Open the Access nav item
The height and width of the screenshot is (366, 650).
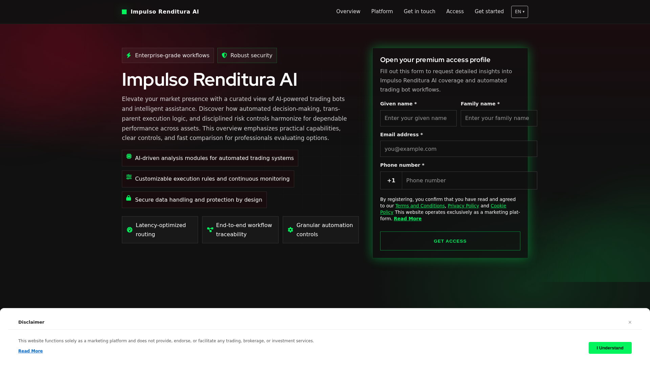(x=455, y=12)
